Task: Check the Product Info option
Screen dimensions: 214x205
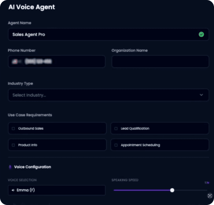Action: 13,145
